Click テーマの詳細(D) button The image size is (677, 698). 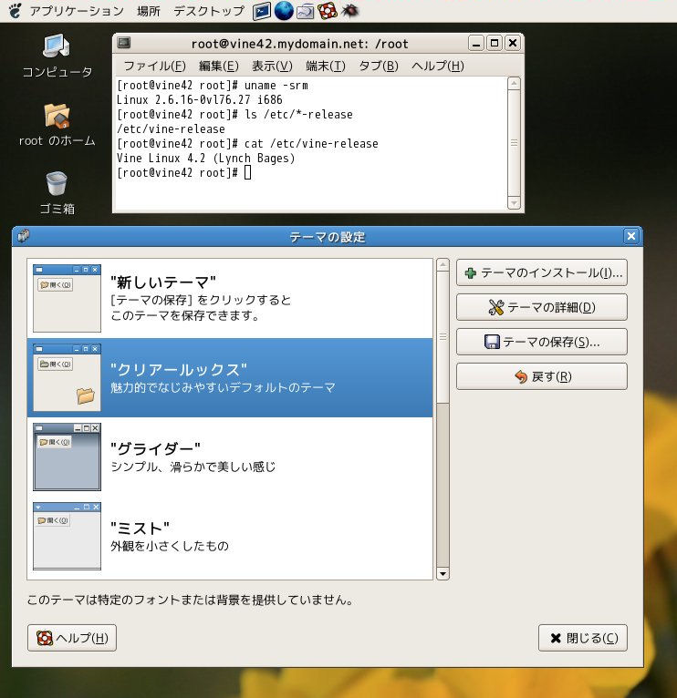click(542, 307)
